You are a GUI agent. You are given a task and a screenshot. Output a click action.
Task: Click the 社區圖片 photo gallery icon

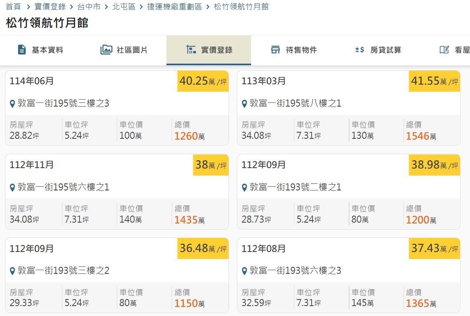coord(106,50)
